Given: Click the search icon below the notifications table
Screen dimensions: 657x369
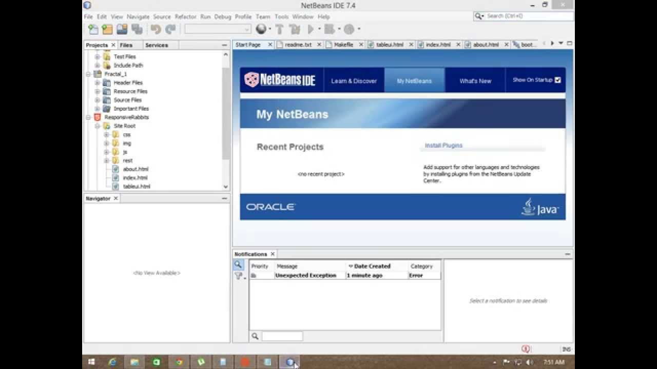Looking at the screenshot, I should 255,336.
